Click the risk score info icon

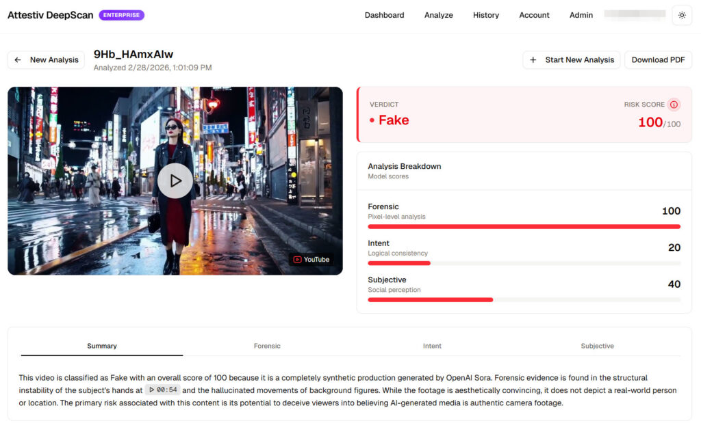point(674,105)
